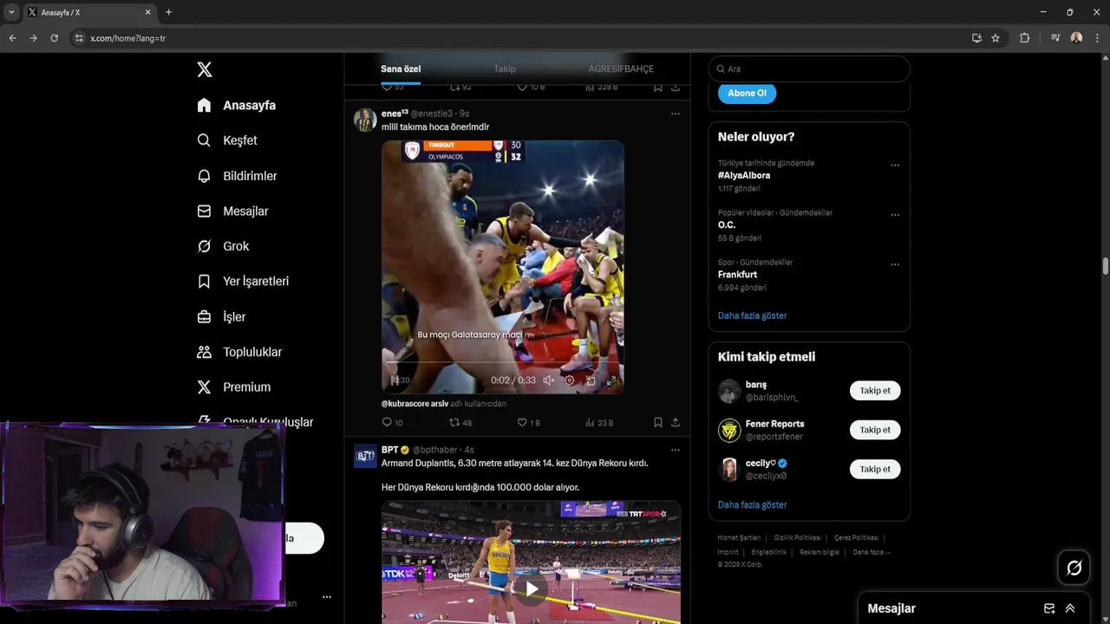Bookmark the enes post
The width and height of the screenshot is (1110, 624).
[658, 422]
